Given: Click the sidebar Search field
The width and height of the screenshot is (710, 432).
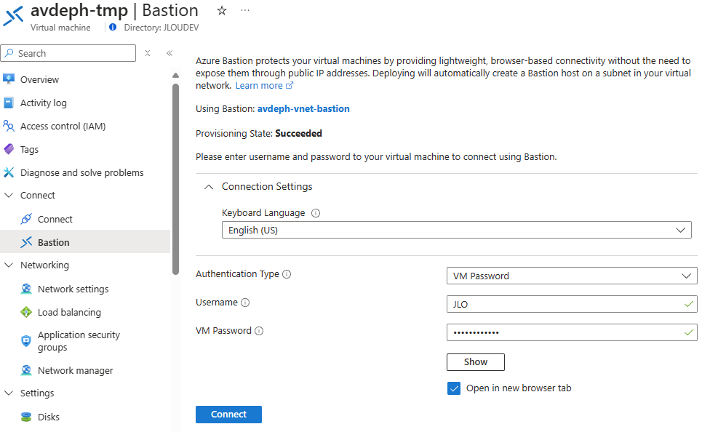Looking at the screenshot, I should click(68, 53).
